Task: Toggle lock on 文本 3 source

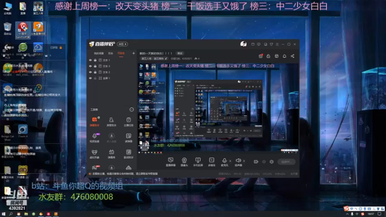Action: pos(95,66)
